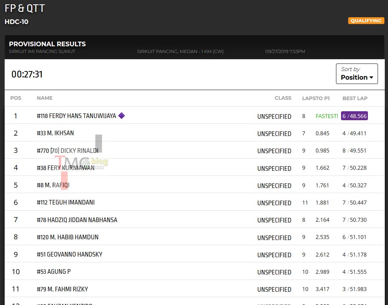Screen dimensions: 388x305
Task: Click the TMC blog watermark logo
Action: pos(81,162)
